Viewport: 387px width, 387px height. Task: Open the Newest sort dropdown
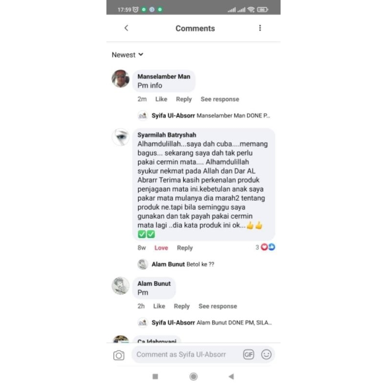pos(127,55)
